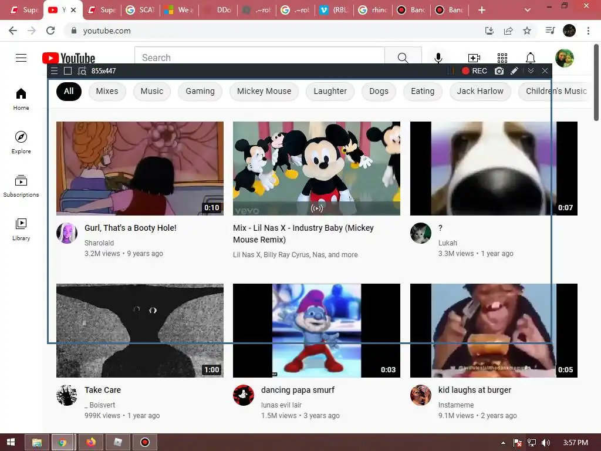Open Subscriptions in the sidebar
601x451 pixels.
(x=21, y=186)
